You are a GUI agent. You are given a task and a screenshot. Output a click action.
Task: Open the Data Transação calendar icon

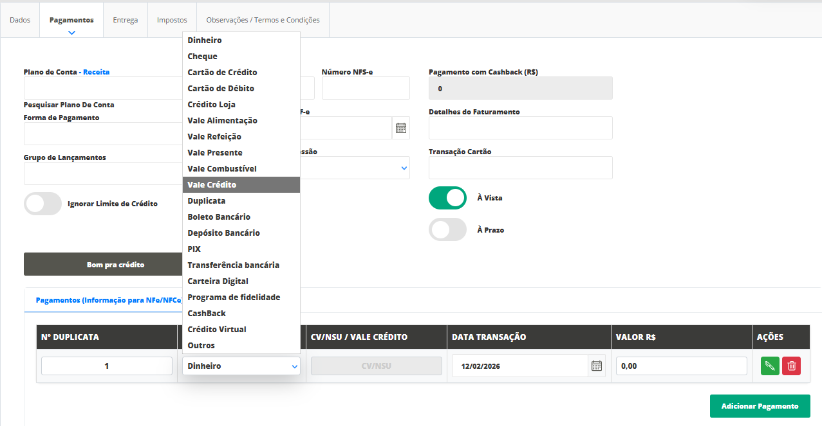tap(597, 366)
